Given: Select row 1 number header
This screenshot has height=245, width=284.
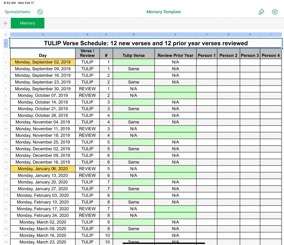Looking at the screenshot, I should [x=6, y=43].
